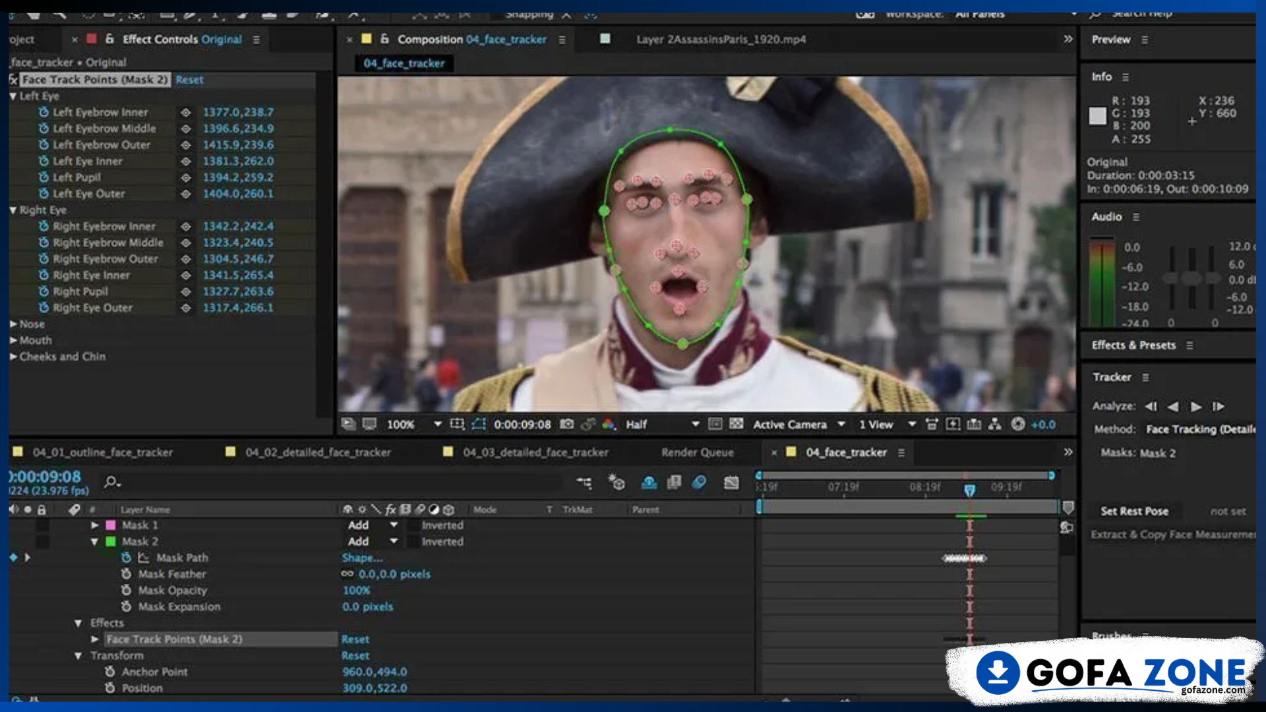
Task: Open the Render Queue tab
Action: pos(697,452)
